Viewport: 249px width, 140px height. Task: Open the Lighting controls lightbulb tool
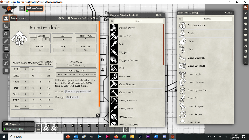coord(6,56)
